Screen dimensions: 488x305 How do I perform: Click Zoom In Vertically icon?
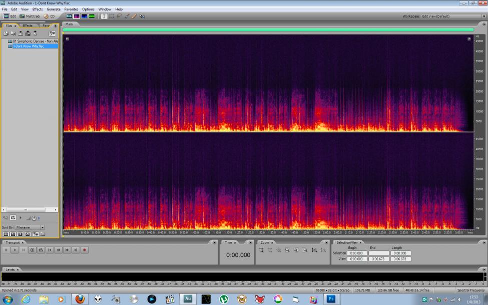click(315, 250)
